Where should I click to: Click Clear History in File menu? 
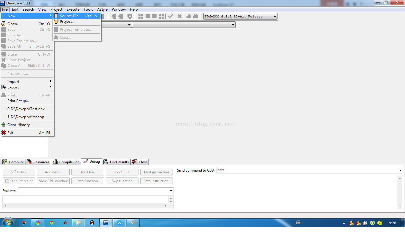27,125
